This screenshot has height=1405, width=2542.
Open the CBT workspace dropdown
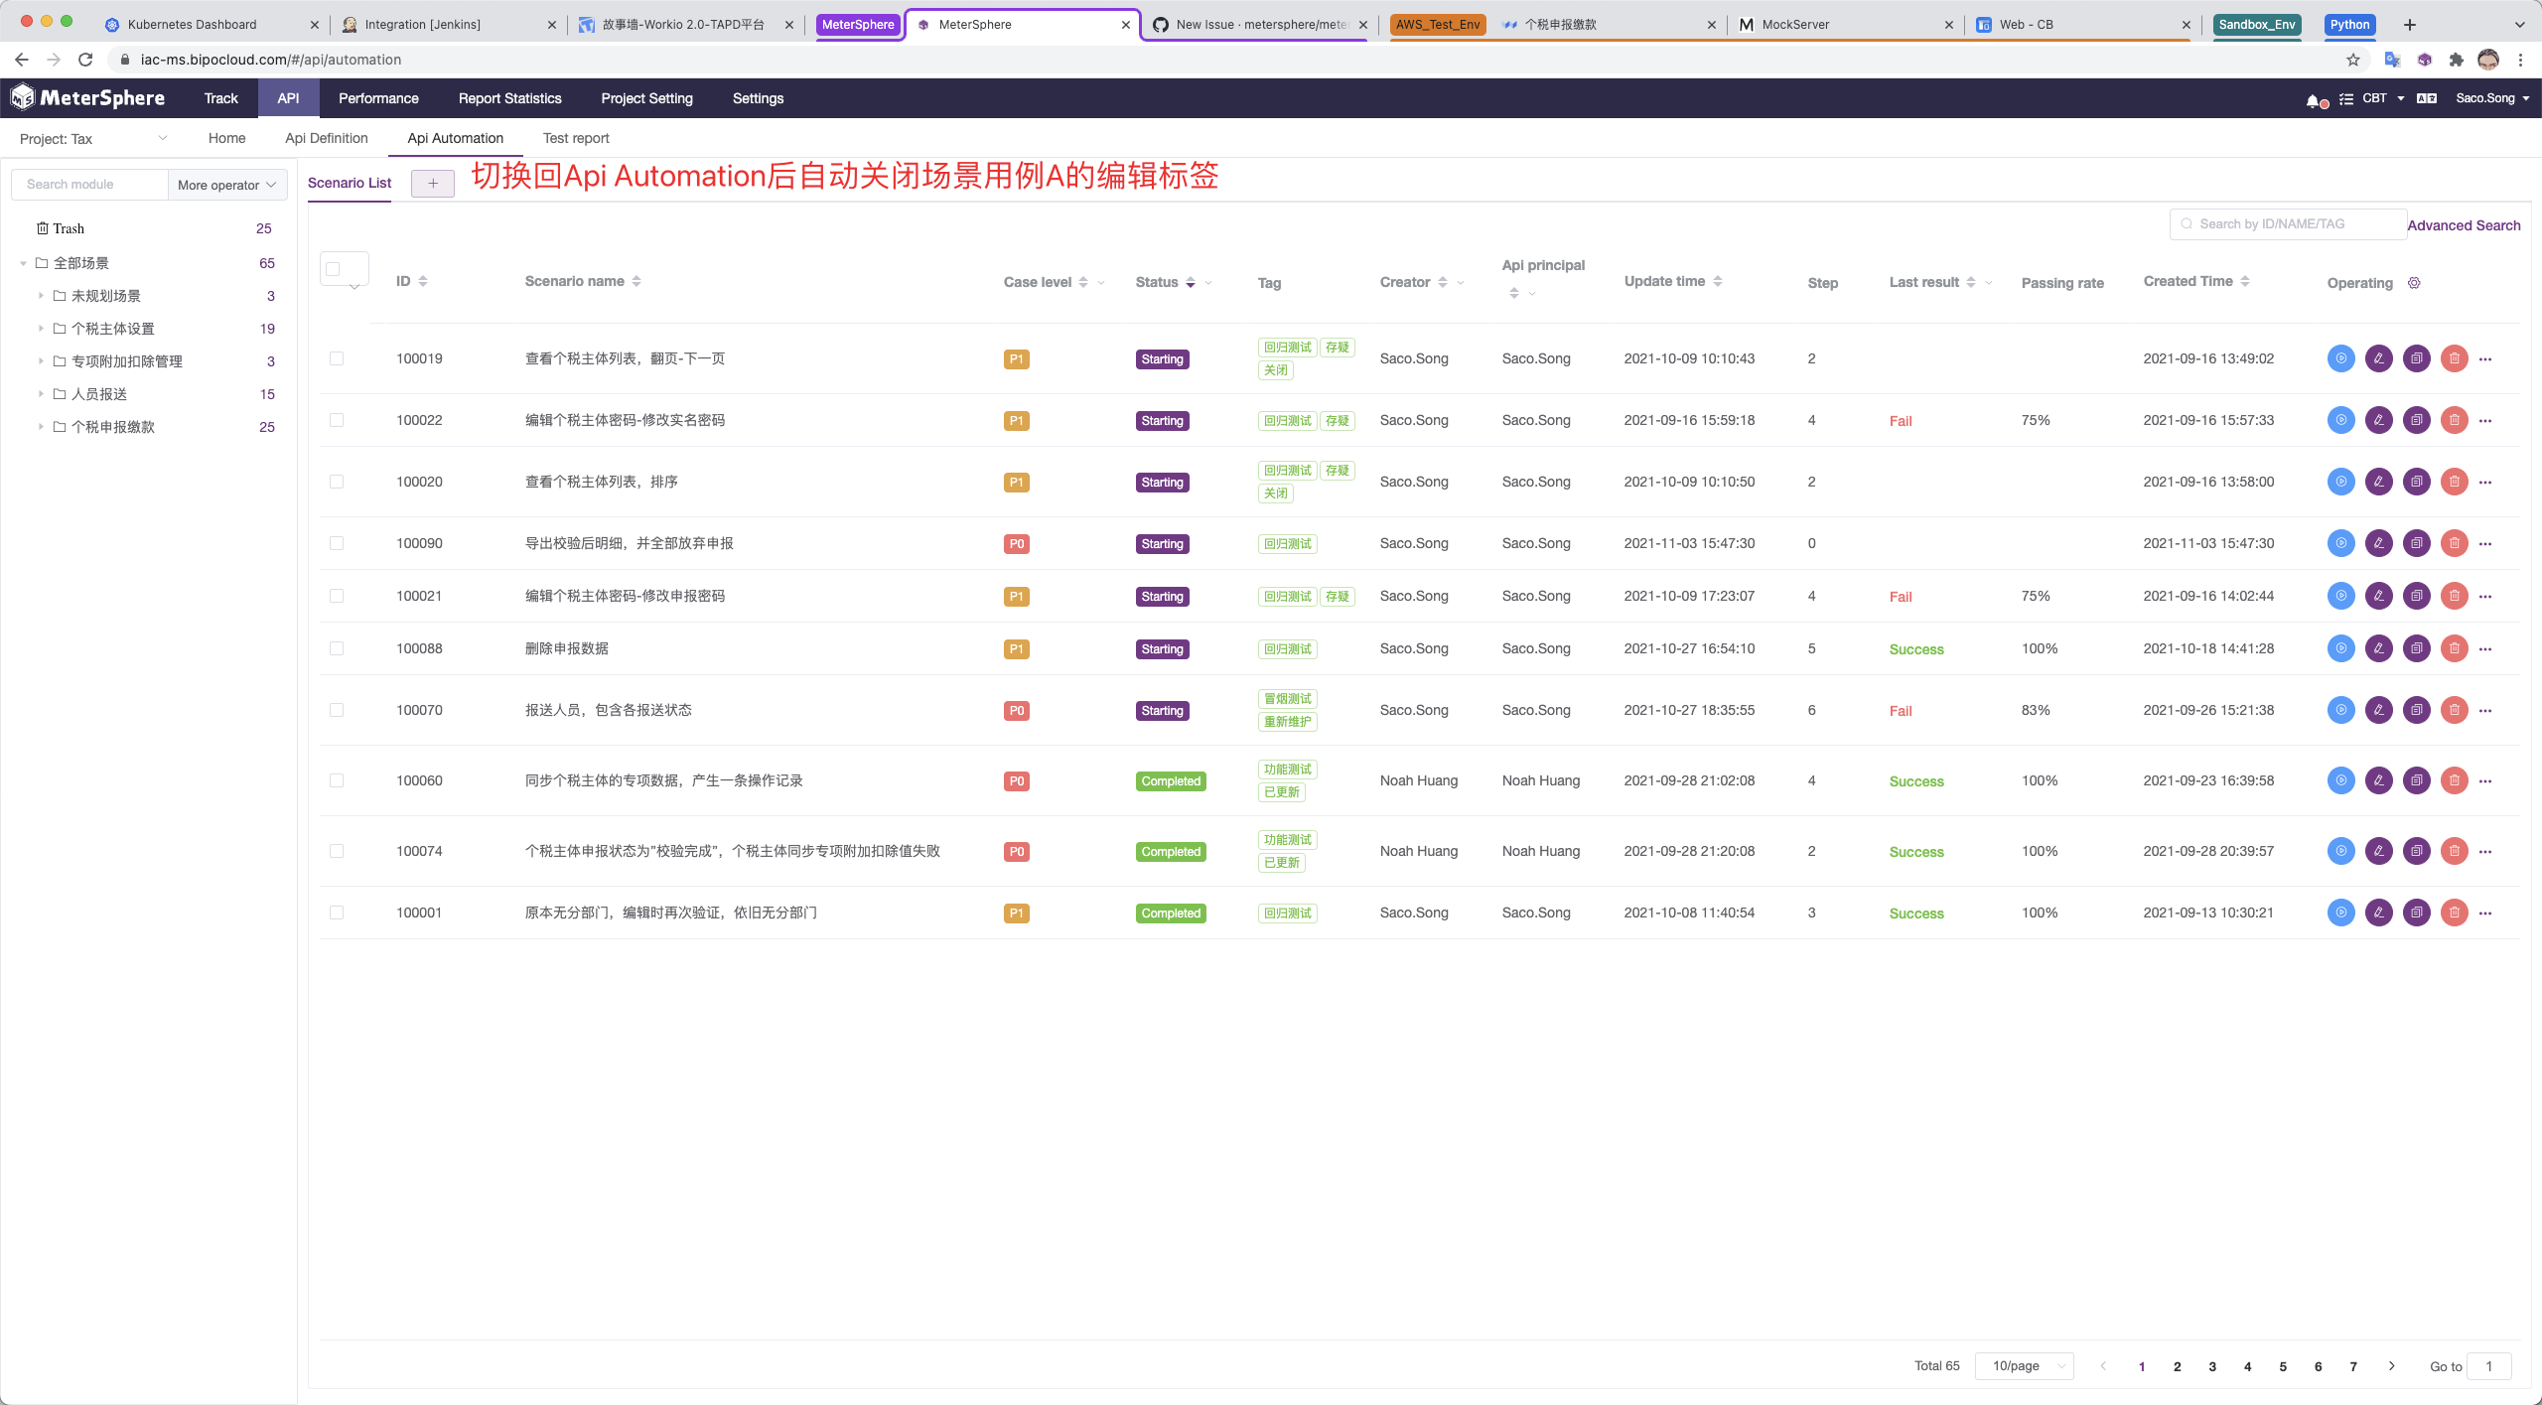click(2383, 98)
